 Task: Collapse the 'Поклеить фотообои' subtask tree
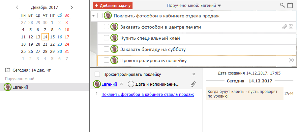93,16
